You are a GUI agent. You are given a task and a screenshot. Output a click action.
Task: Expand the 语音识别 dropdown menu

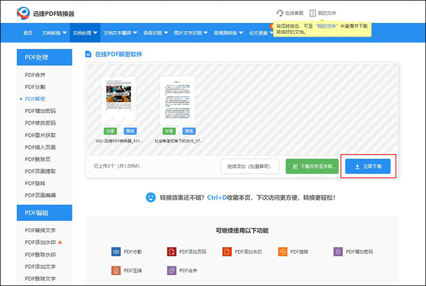pyautogui.click(x=156, y=33)
